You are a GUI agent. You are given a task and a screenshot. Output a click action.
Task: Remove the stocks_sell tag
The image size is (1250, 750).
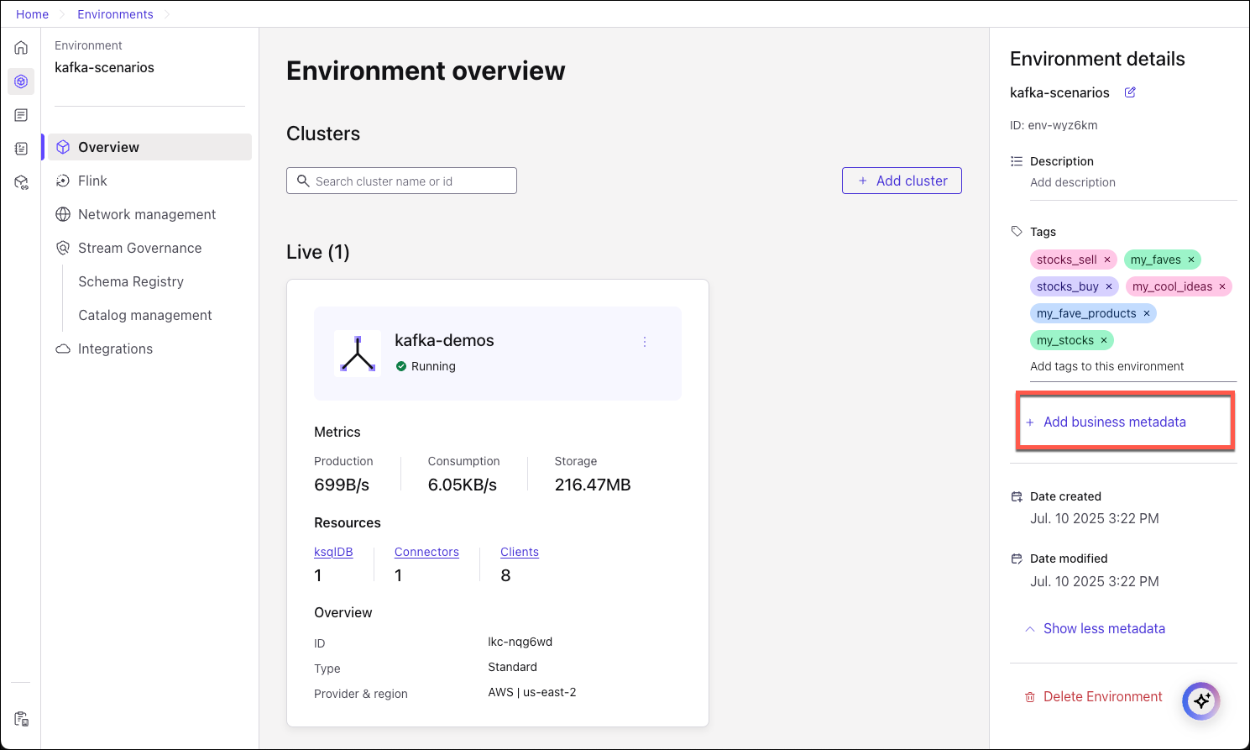pyautogui.click(x=1107, y=260)
